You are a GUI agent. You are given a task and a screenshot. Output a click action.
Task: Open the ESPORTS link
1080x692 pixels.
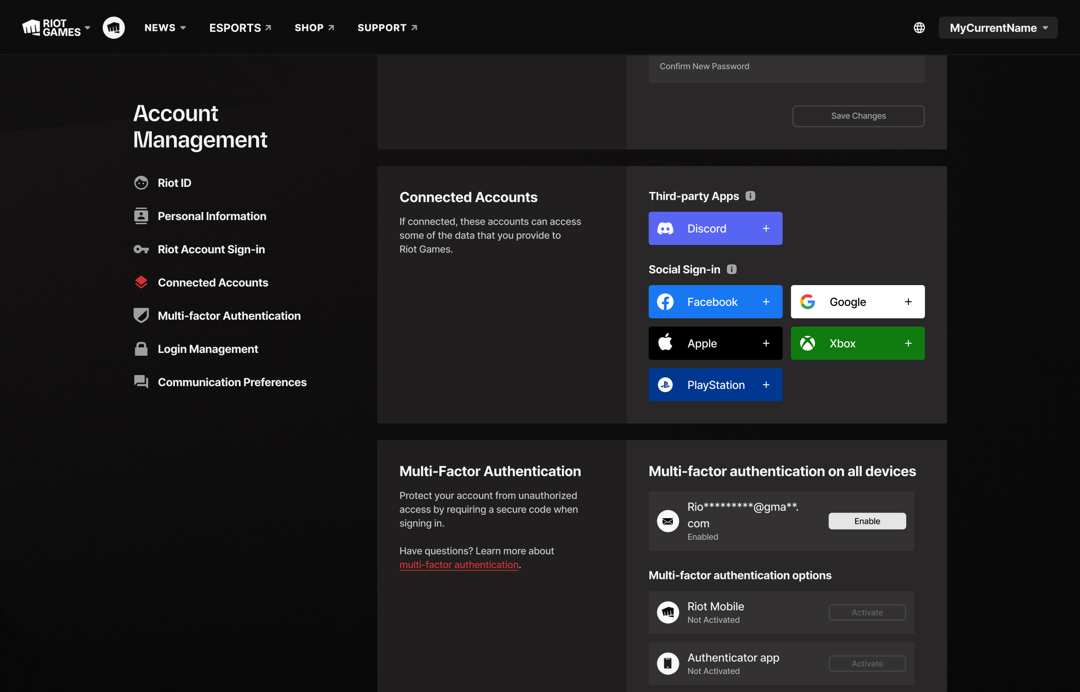(240, 28)
